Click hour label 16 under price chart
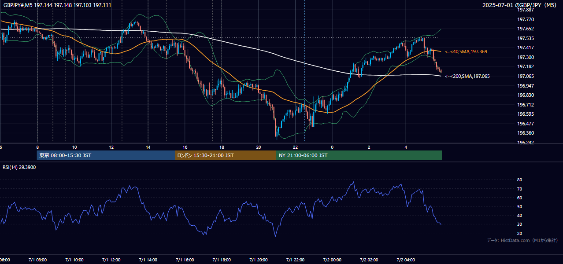 [185, 147]
